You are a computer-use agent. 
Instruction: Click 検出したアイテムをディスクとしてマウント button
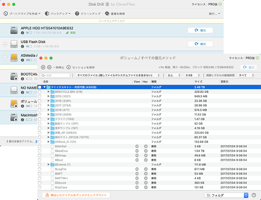click(x=76, y=195)
